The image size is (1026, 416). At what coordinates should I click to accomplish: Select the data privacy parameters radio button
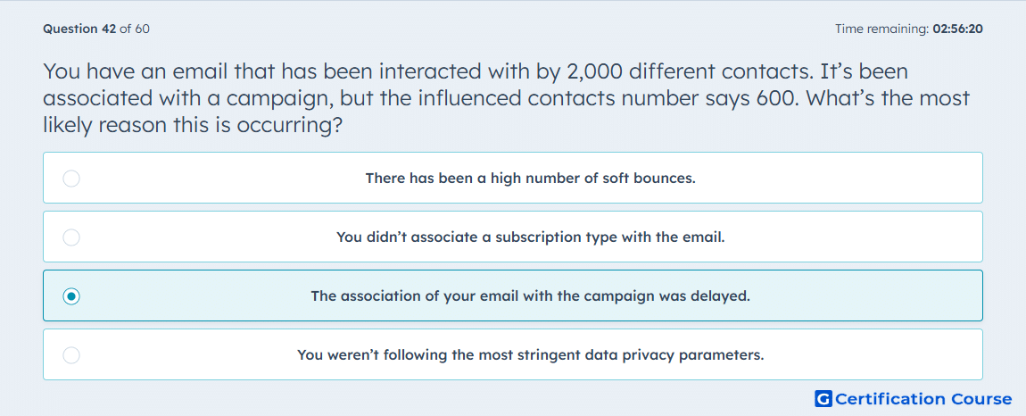[x=71, y=355]
